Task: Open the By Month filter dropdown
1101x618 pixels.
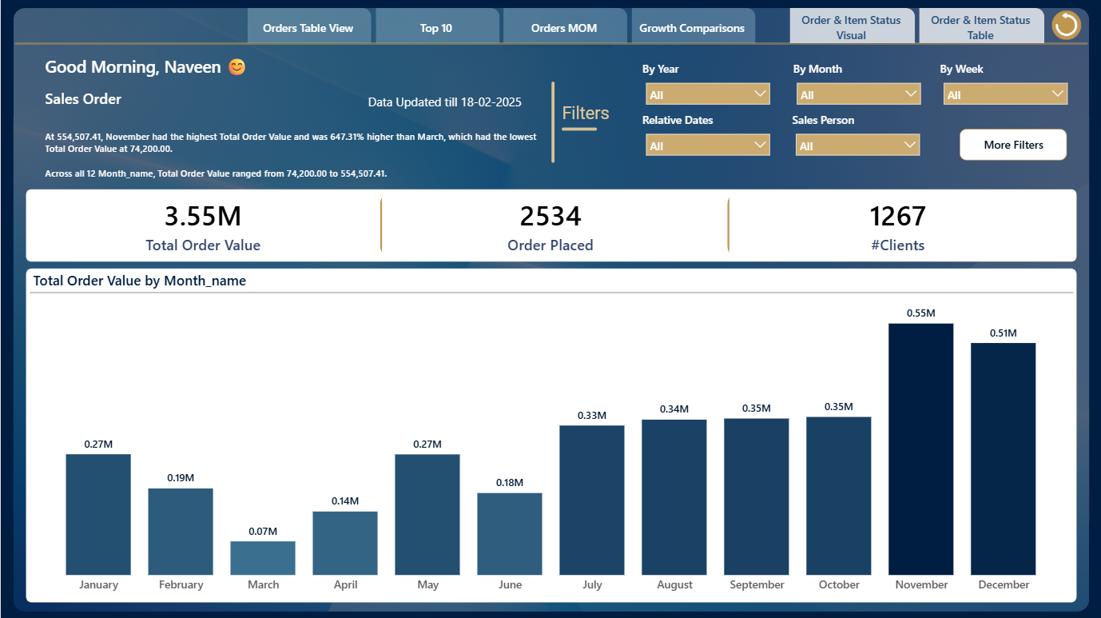Action: click(x=859, y=94)
